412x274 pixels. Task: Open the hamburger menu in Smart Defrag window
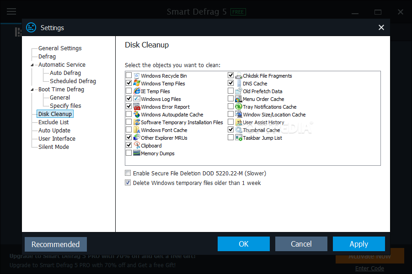click(11, 11)
